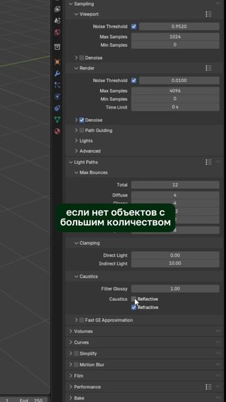
Task: Disable Viewport Noise Threshold checkbox
Action: [134, 26]
